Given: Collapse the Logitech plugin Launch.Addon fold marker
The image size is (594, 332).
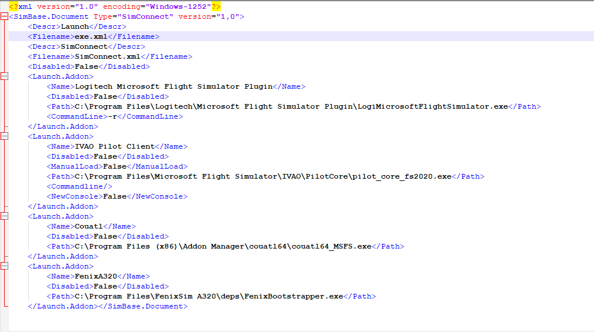Looking at the screenshot, I should click(x=4, y=76).
